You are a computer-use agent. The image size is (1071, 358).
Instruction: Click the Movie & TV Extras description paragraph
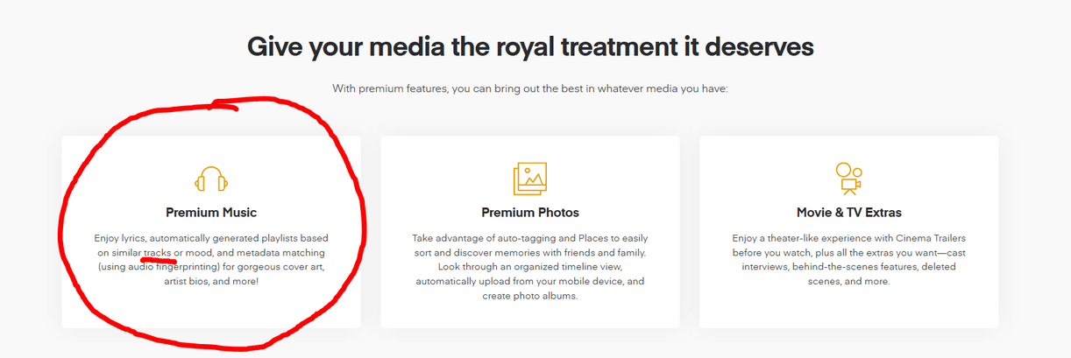point(848,260)
